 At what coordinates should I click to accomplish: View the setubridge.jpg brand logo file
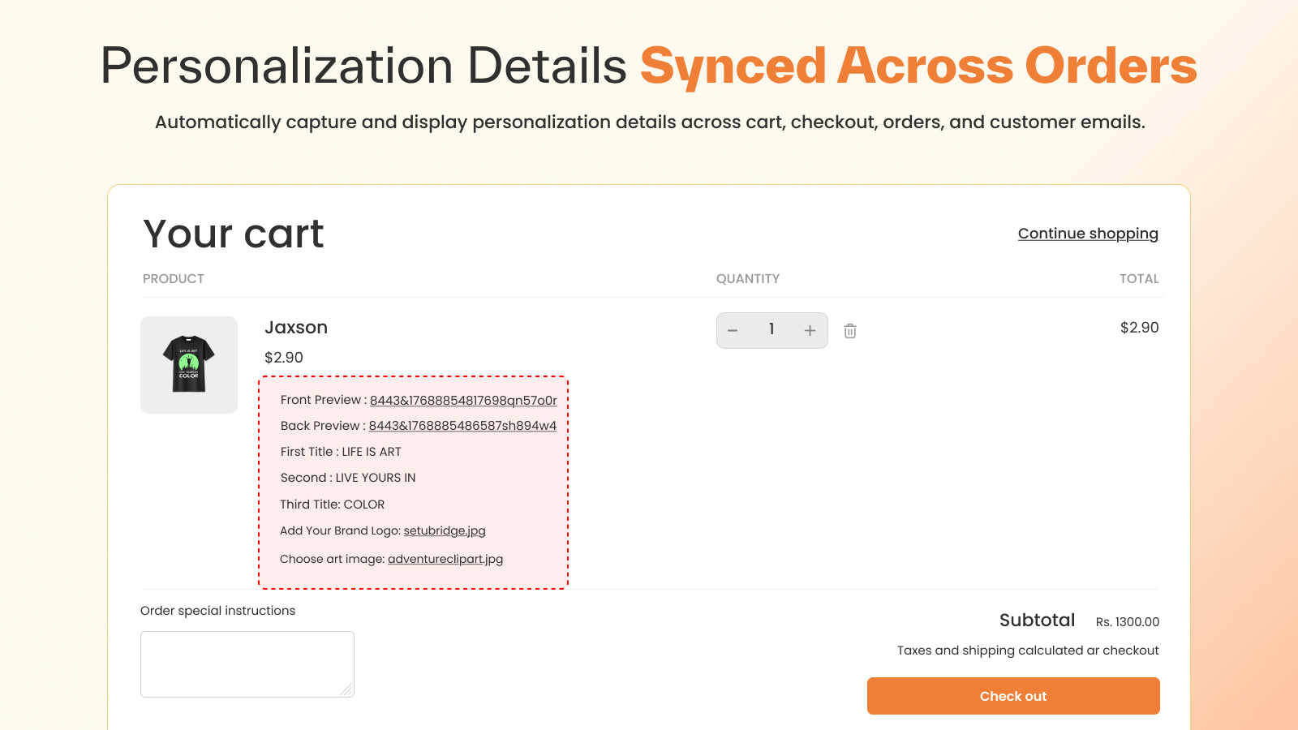[444, 530]
